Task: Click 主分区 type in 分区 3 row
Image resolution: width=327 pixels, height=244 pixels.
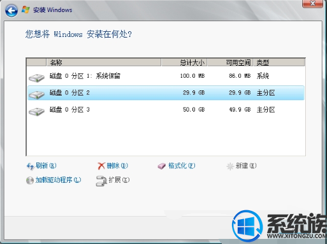Action: (266, 110)
